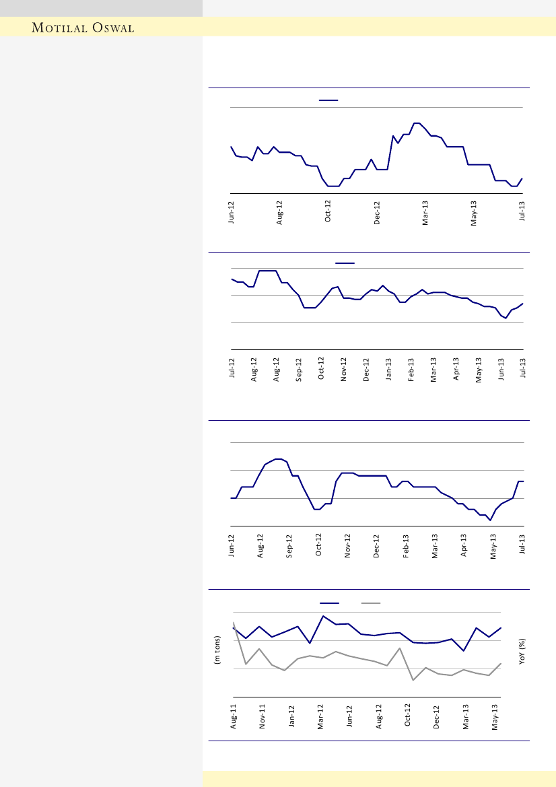This screenshot has height=787, width=556.
Task: Select the Jan-12 axis label in bottom chart
Action: [292, 716]
